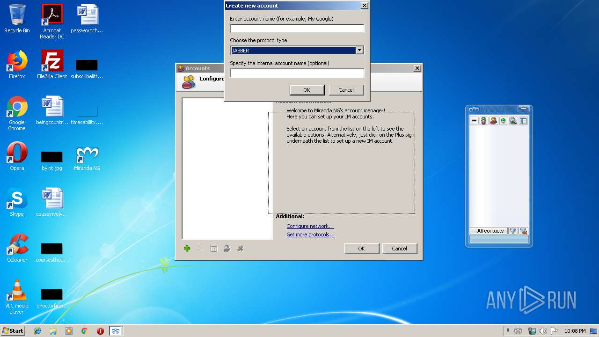This screenshot has height=337, width=599.
Task: Open Acrobat Reader DC desktop shortcut
Action: click(x=52, y=22)
